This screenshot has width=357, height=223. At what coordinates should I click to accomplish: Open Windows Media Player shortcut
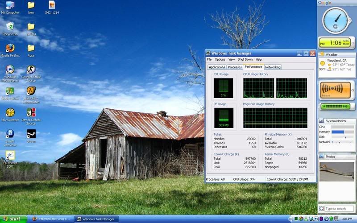[x=10, y=70]
